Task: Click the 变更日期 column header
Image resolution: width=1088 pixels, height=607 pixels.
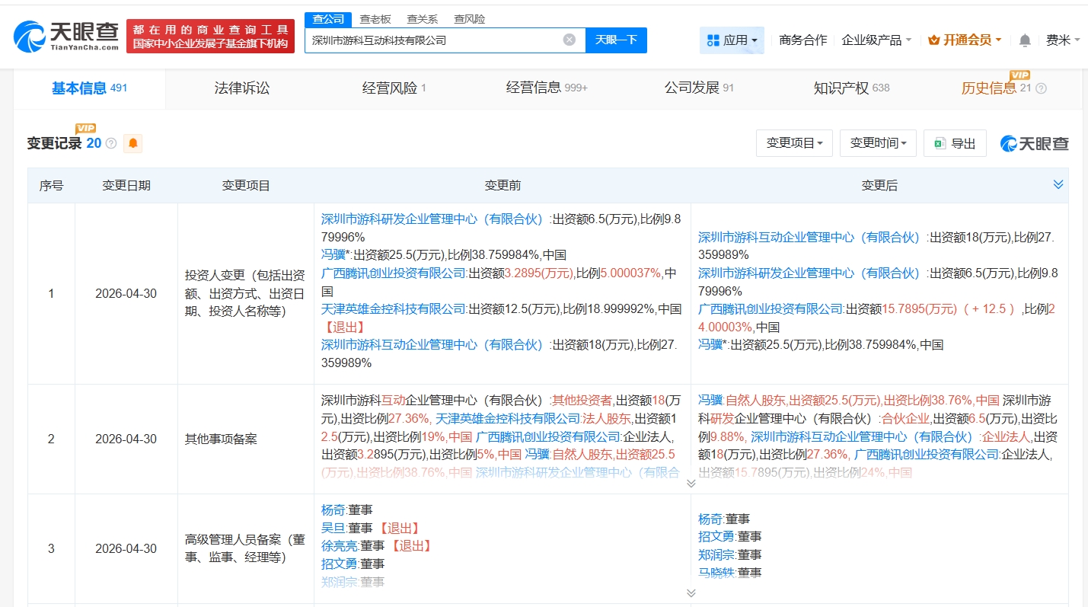Action: [x=126, y=186]
